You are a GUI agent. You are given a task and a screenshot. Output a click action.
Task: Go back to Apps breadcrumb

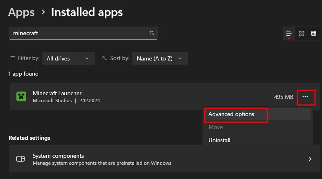tap(21, 12)
